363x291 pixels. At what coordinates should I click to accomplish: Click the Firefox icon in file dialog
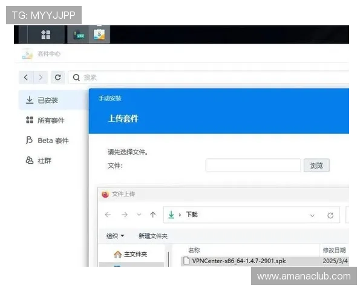coord(105,194)
